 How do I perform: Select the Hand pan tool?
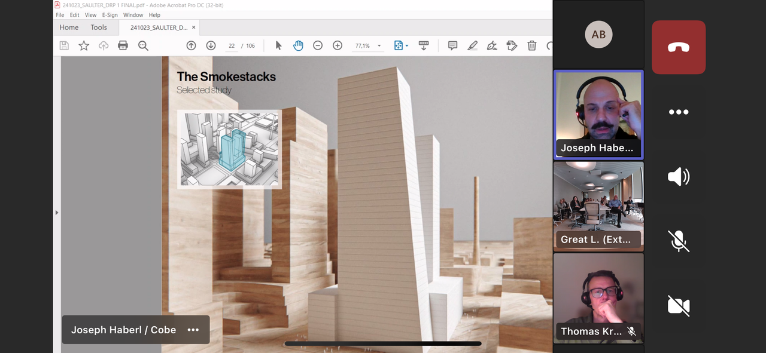[x=298, y=45]
